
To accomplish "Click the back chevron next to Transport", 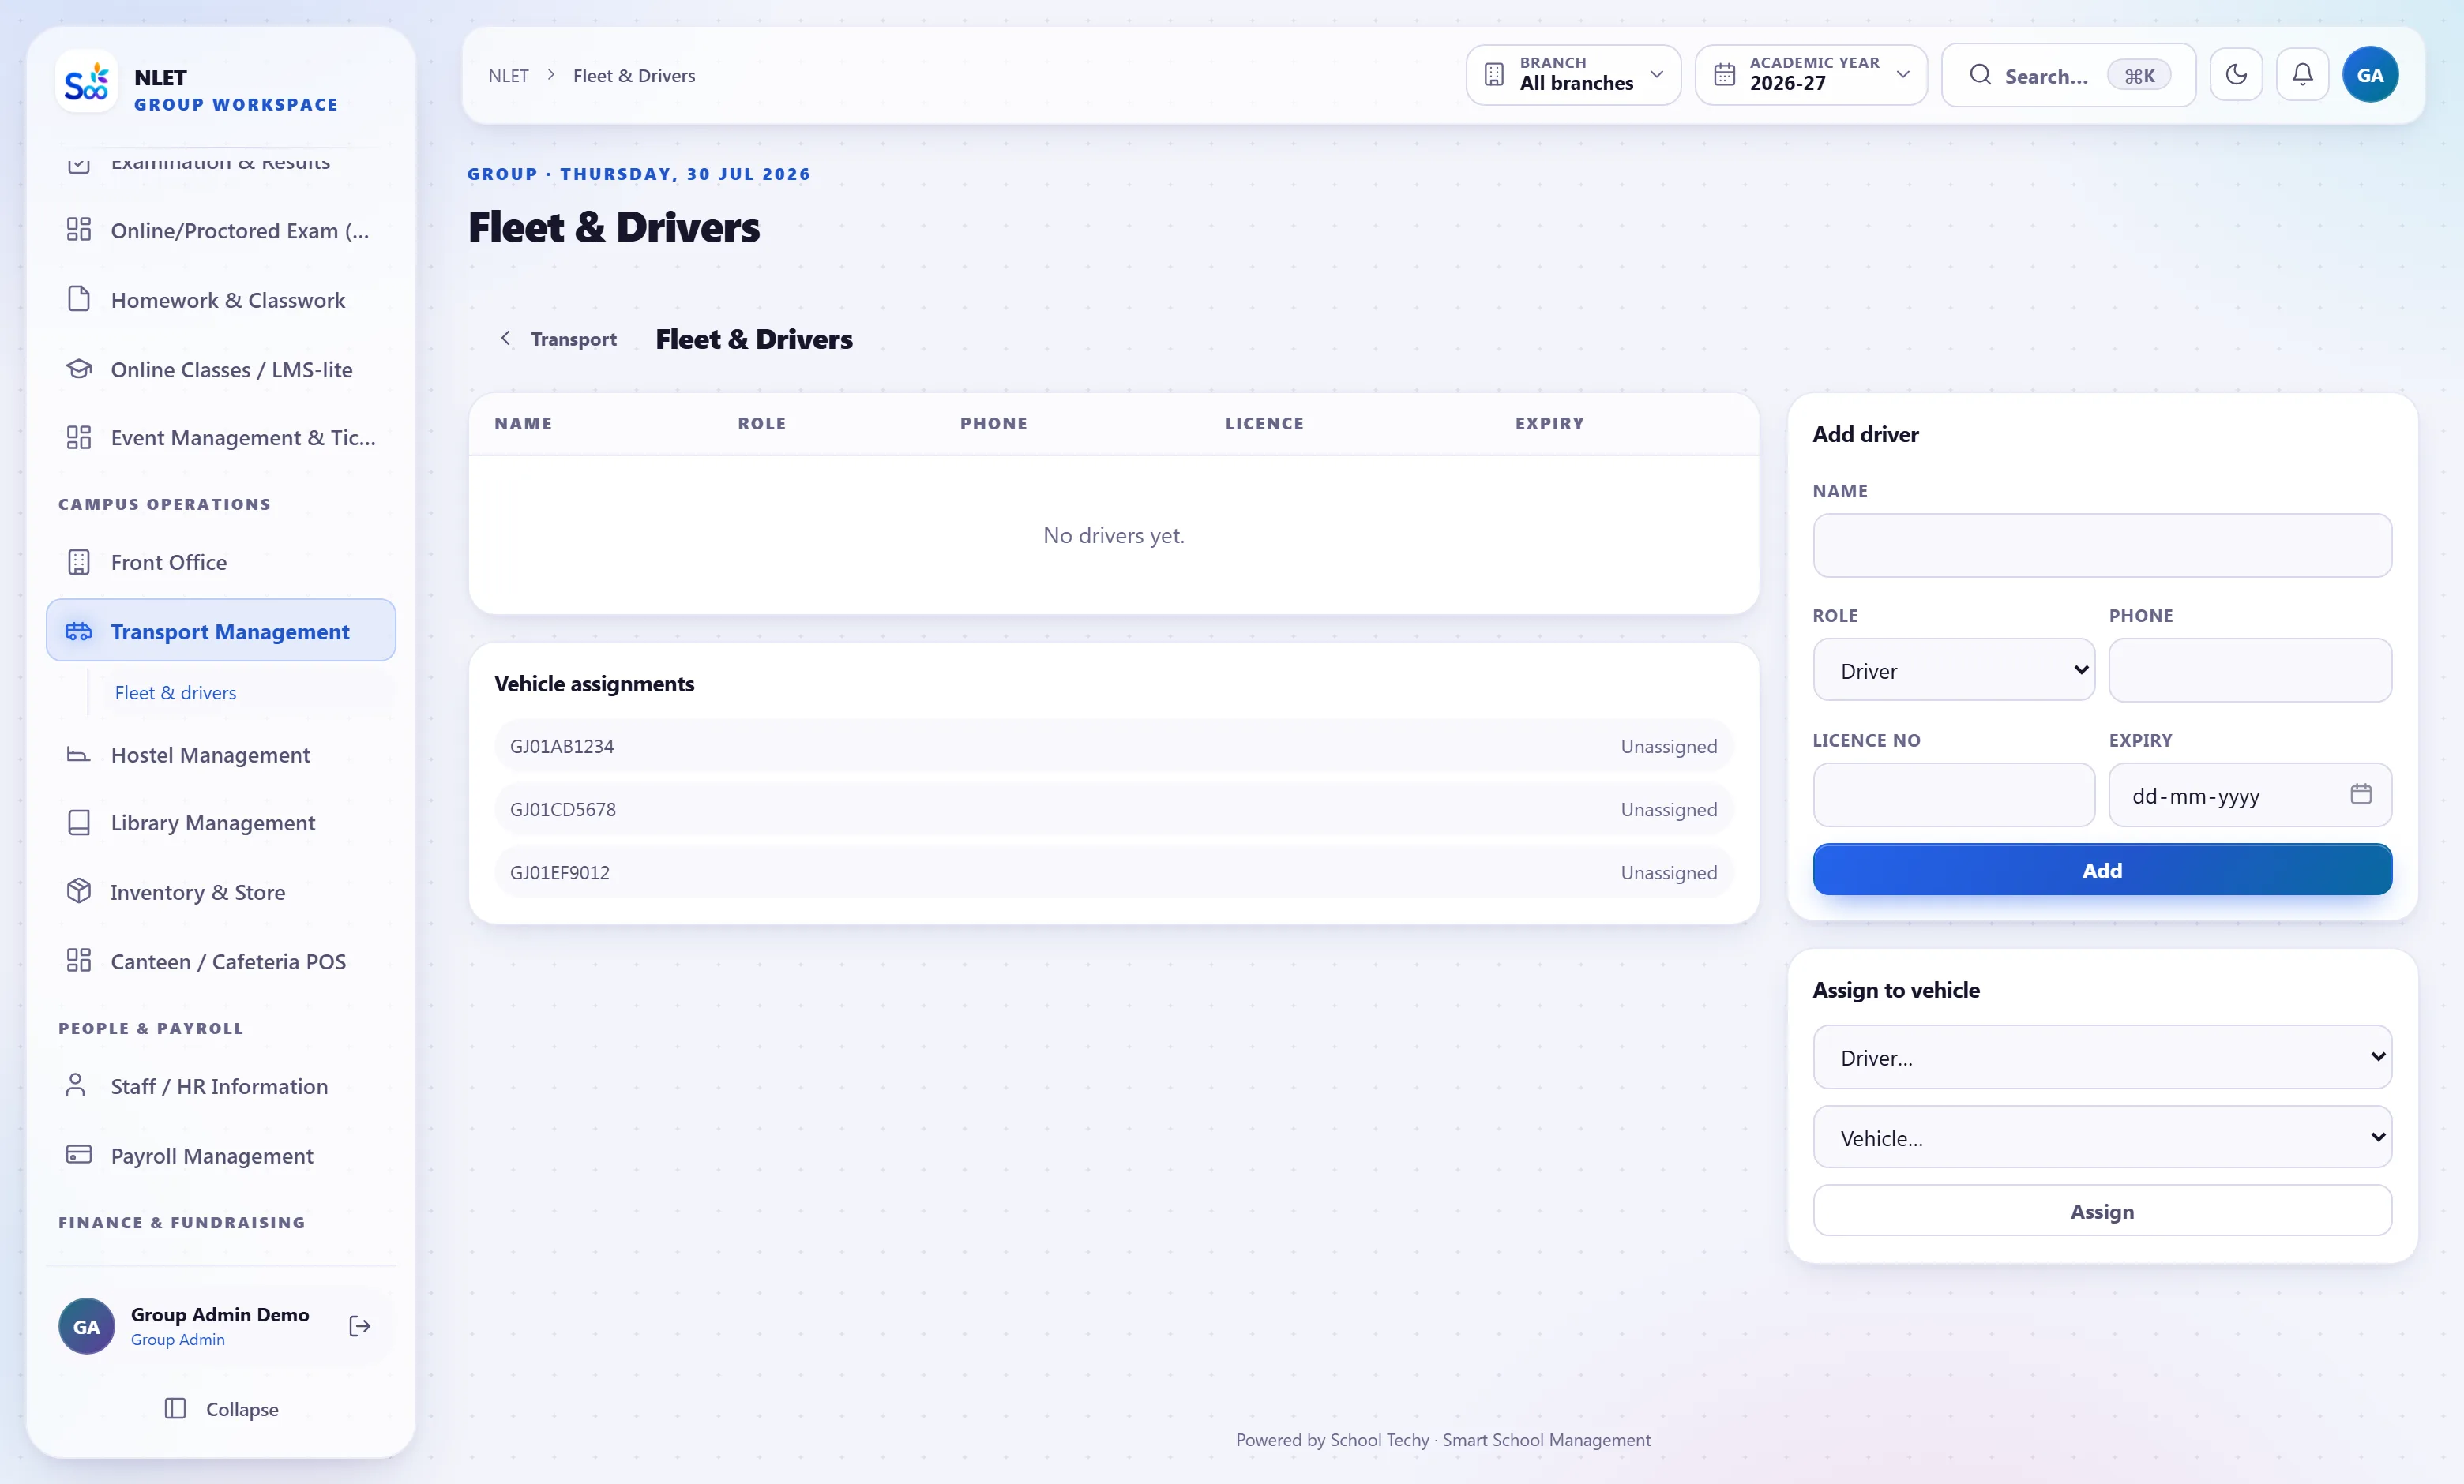I will tap(506, 339).
